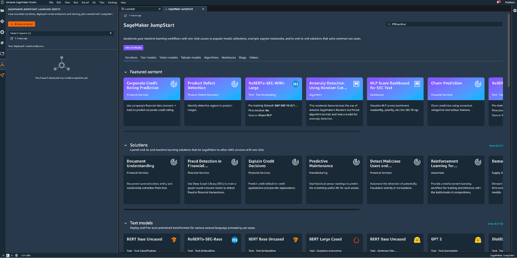
Task: Open the notifications icon next to Feedback
Action: (499, 2)
